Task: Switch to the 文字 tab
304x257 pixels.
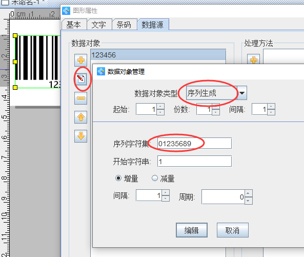Action: (98, 25)
